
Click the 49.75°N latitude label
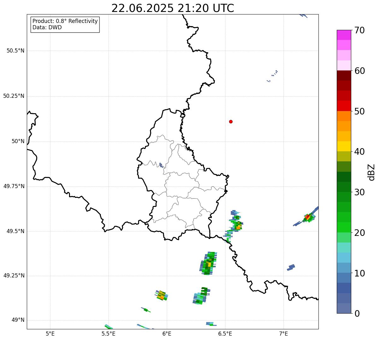click(x=14, y=186)
